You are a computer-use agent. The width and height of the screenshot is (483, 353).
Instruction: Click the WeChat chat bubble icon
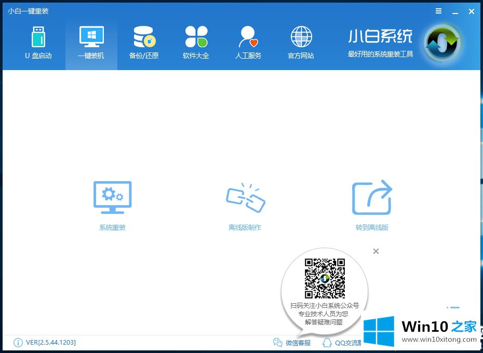coord(277,343)
